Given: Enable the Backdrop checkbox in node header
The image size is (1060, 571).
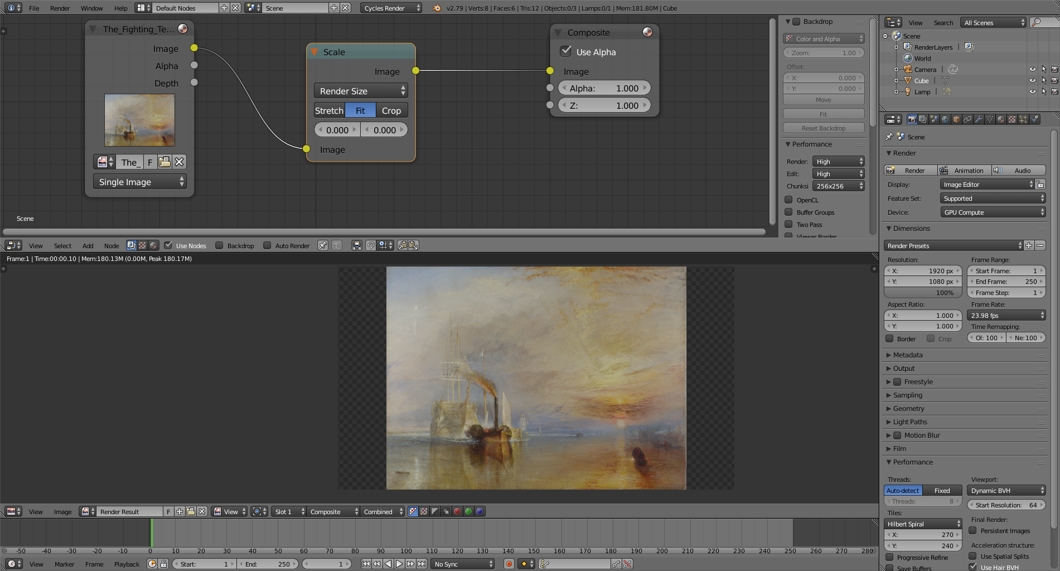Looking at the screenshot, I should pyautogui.click(x=219, y=245).
